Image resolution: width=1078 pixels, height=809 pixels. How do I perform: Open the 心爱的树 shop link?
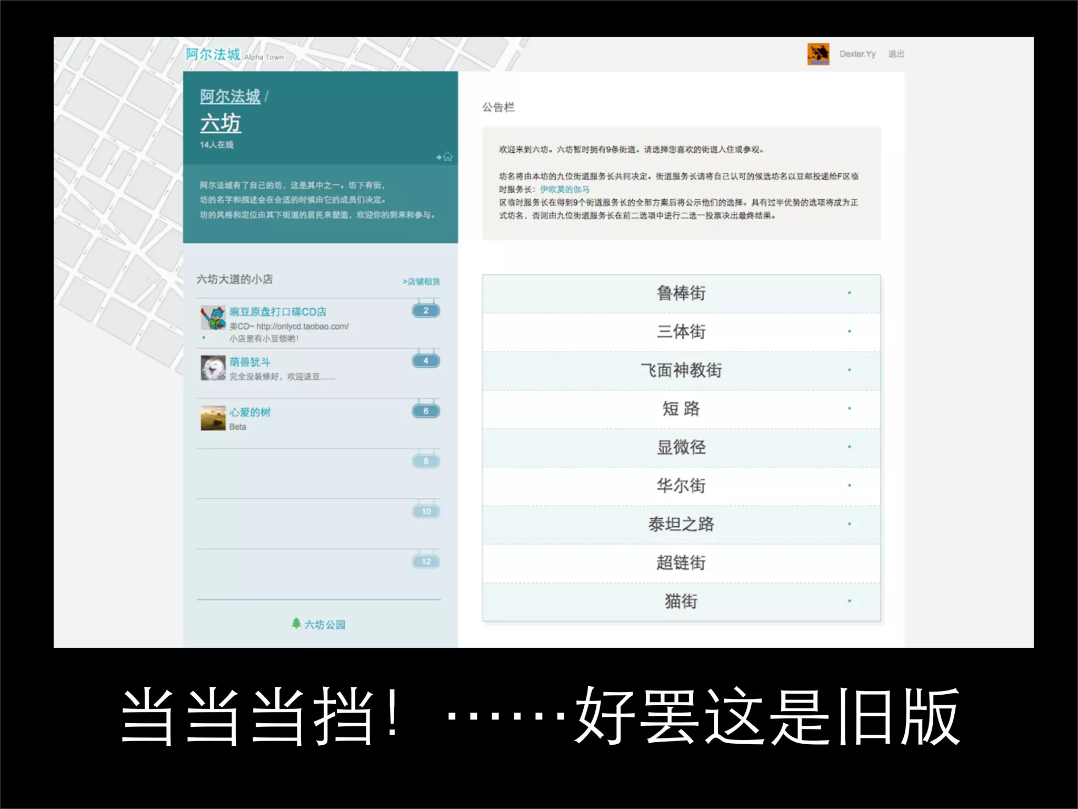click(x=249, y=412)
